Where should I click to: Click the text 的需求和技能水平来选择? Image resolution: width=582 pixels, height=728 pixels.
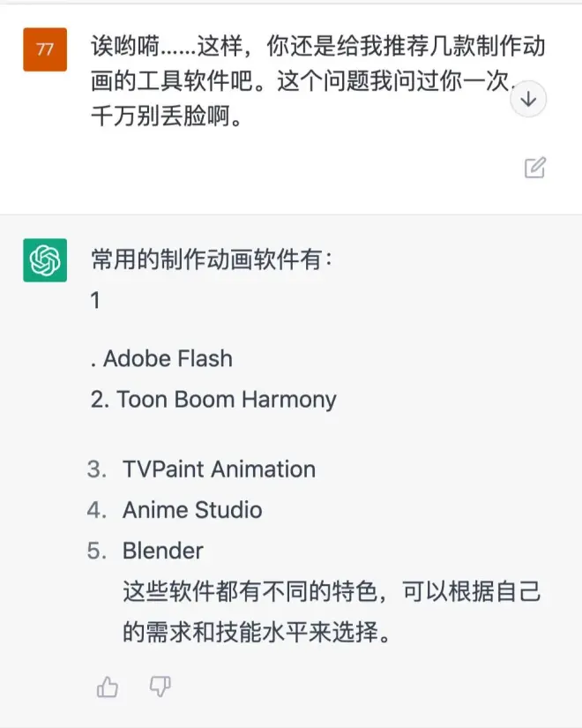click(256, 633)
